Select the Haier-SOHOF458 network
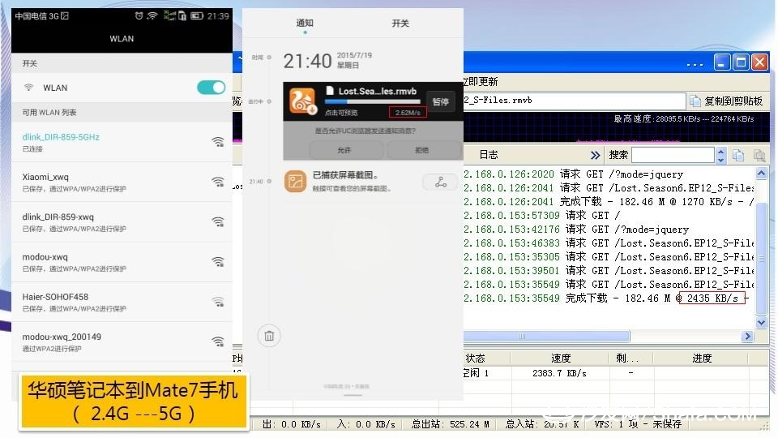This screenshot has height=438, width=778. pyautogui.click(x=122, y=302)
